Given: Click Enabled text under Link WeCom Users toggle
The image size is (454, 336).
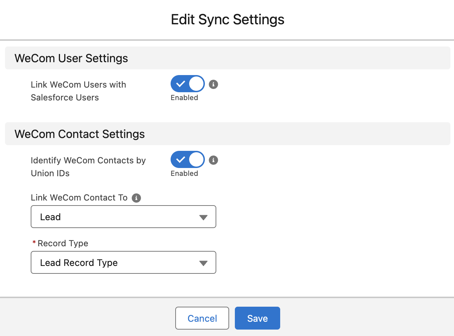Looking at the screenshot, I should [184, 98].
